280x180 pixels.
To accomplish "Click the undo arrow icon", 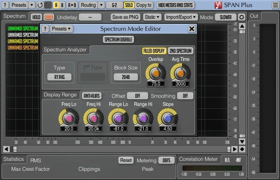I will pyautogui.click(x=40, y=5).
